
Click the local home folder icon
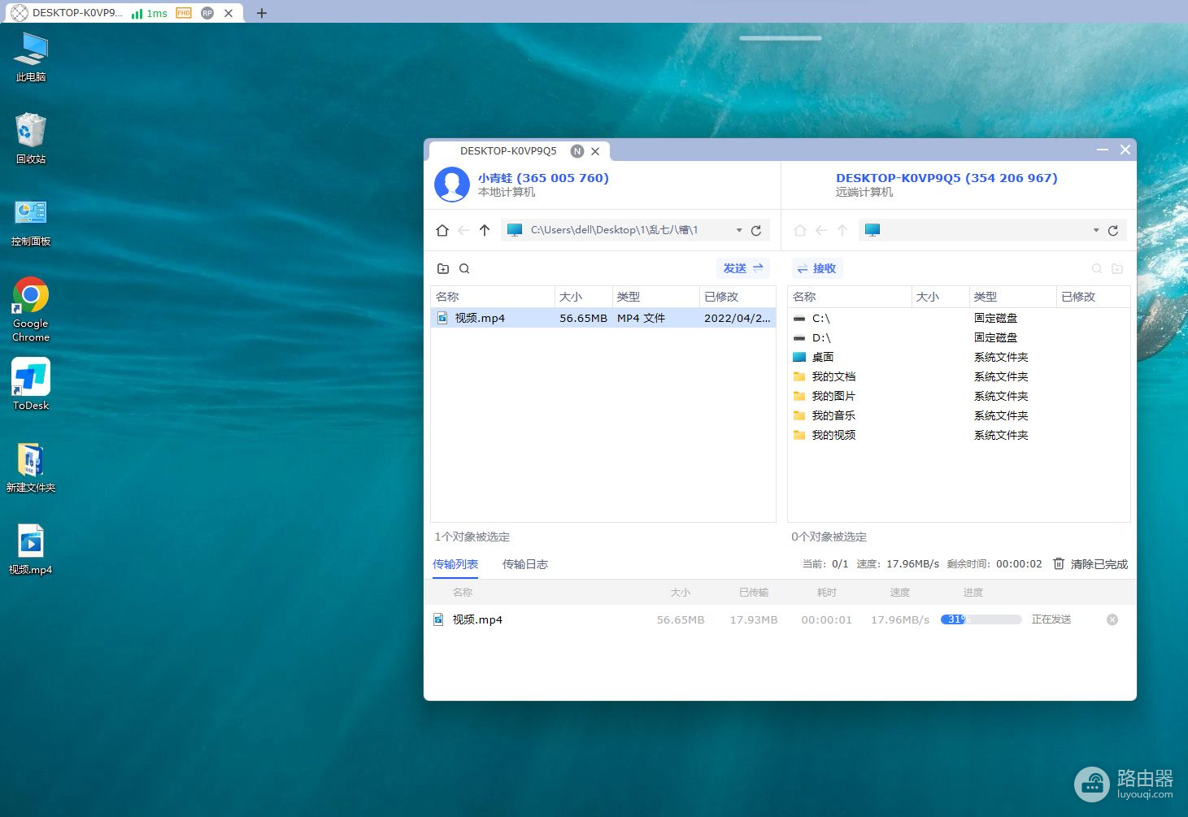442,231
